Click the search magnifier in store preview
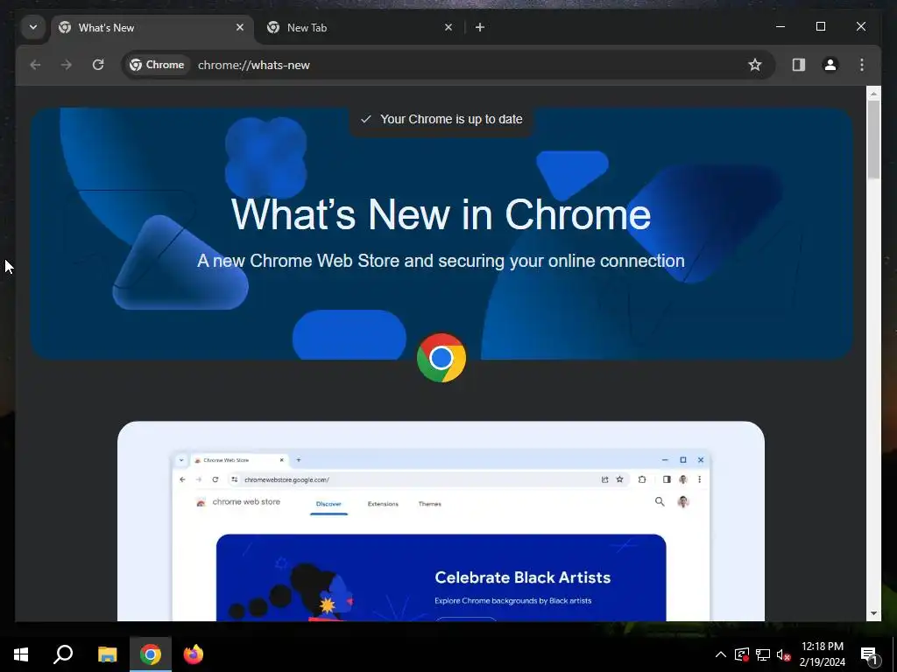This screenshot has height=672, width=897. 660,501
